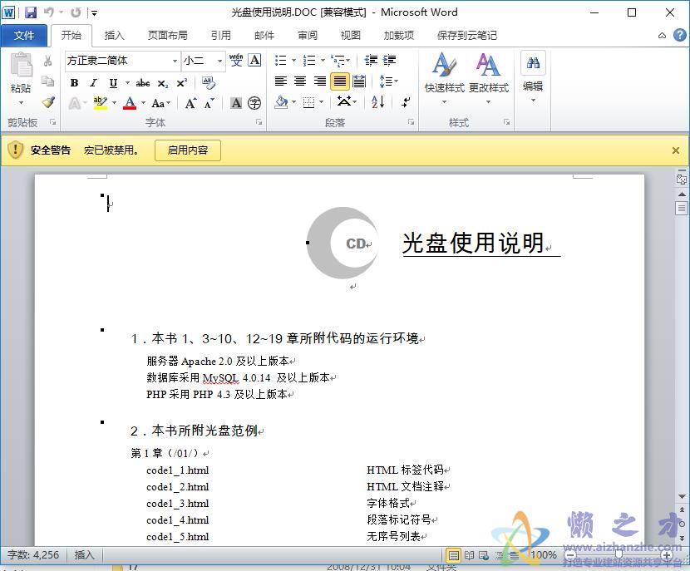
Task: Minimize the ribbon with caret icon
Action: [662, 36]
